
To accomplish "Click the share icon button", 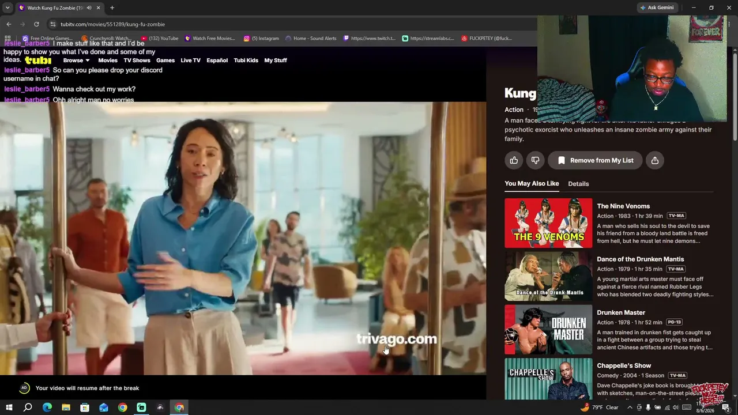I will point(654,160).
